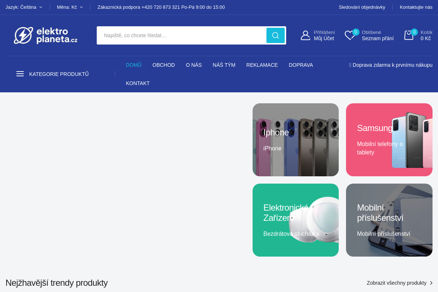The image size is (438, 292).
Task: Open the Obchod menu item
Action: click(164, 65)
